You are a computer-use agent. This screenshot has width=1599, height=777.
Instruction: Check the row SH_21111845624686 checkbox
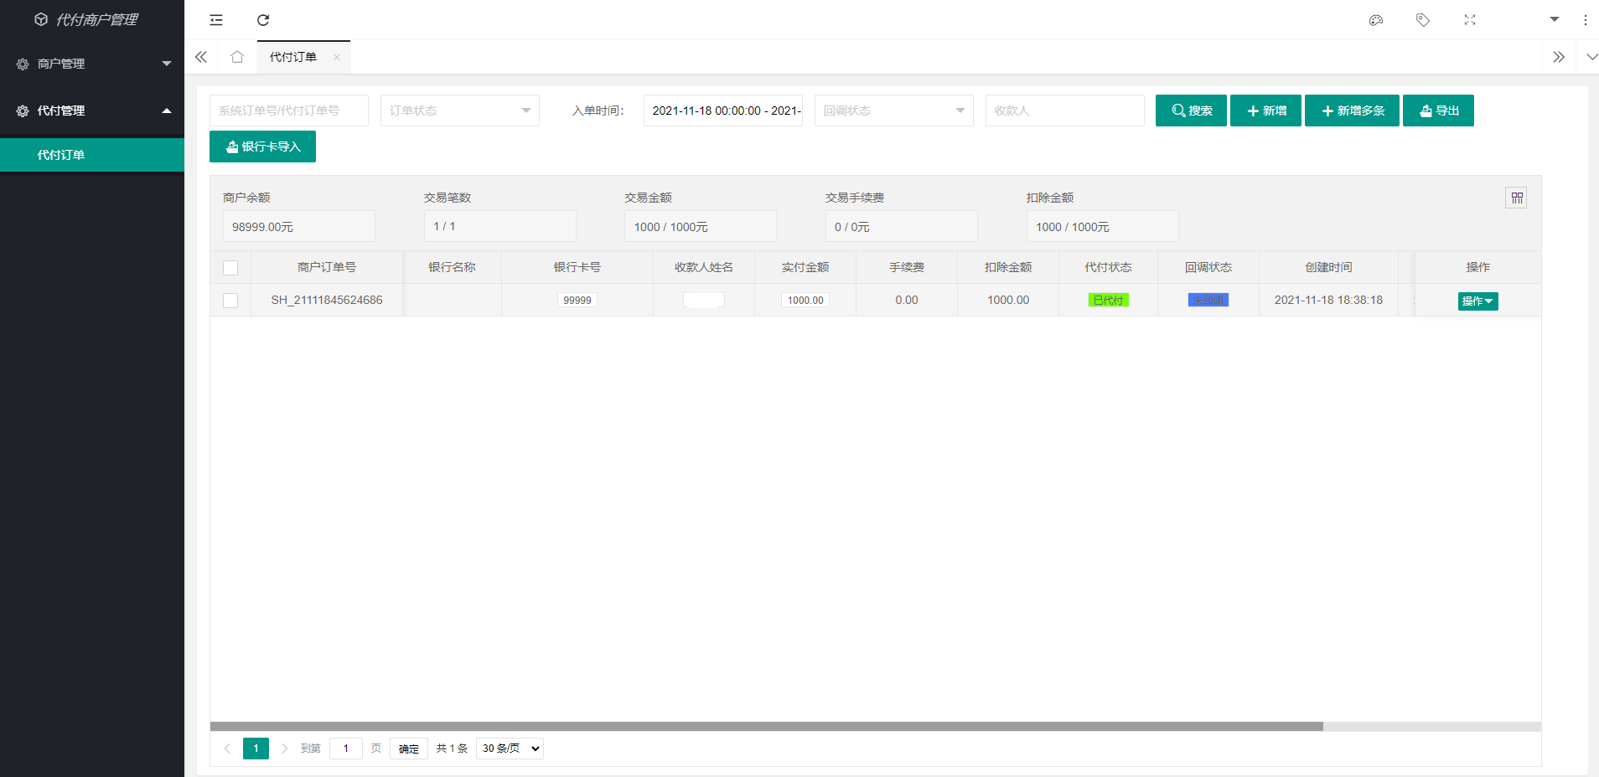click(230, 301)
